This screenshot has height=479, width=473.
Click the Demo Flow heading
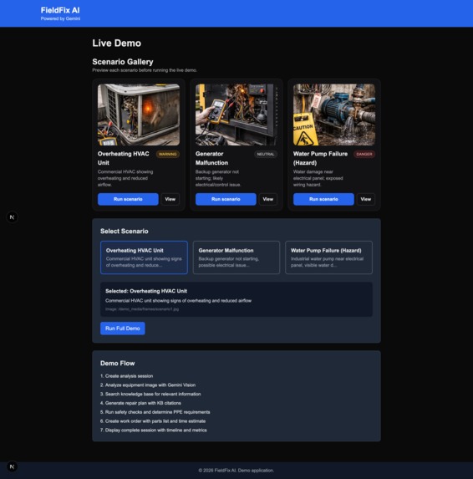[x=118, y=364]
